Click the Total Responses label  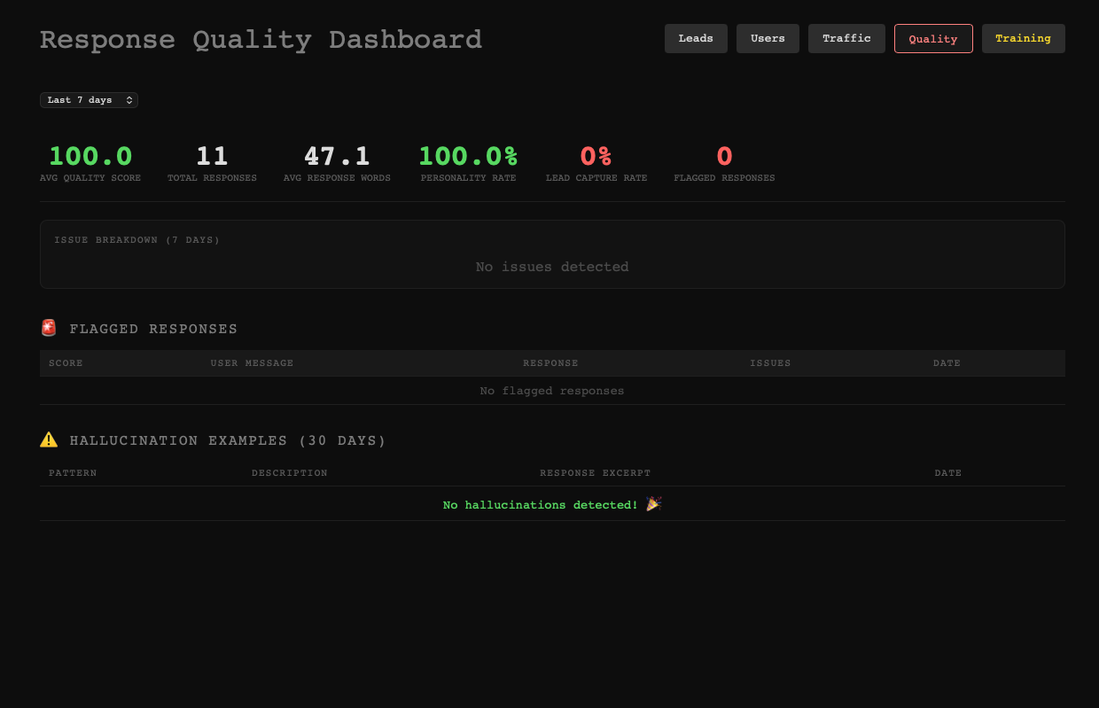point(212,178)
